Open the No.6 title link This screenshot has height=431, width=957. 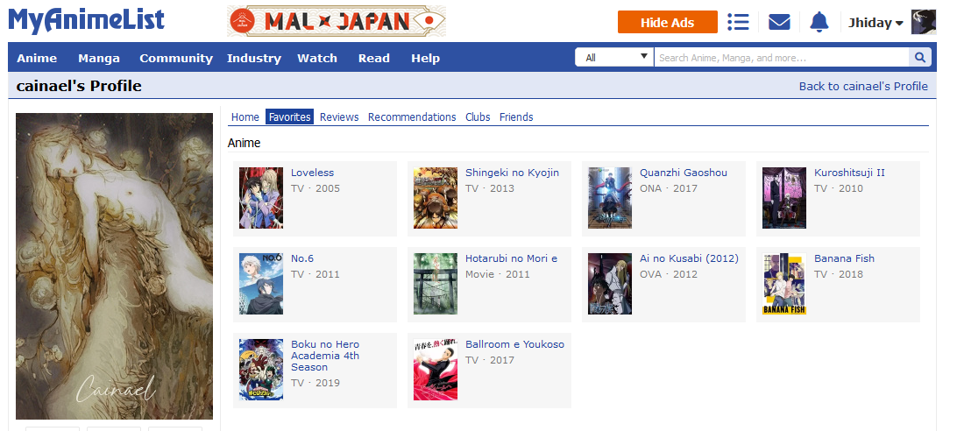(x=302, y=258)
